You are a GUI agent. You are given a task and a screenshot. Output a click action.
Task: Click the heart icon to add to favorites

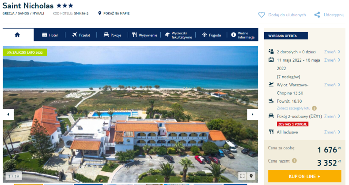(x=262, y=15)
